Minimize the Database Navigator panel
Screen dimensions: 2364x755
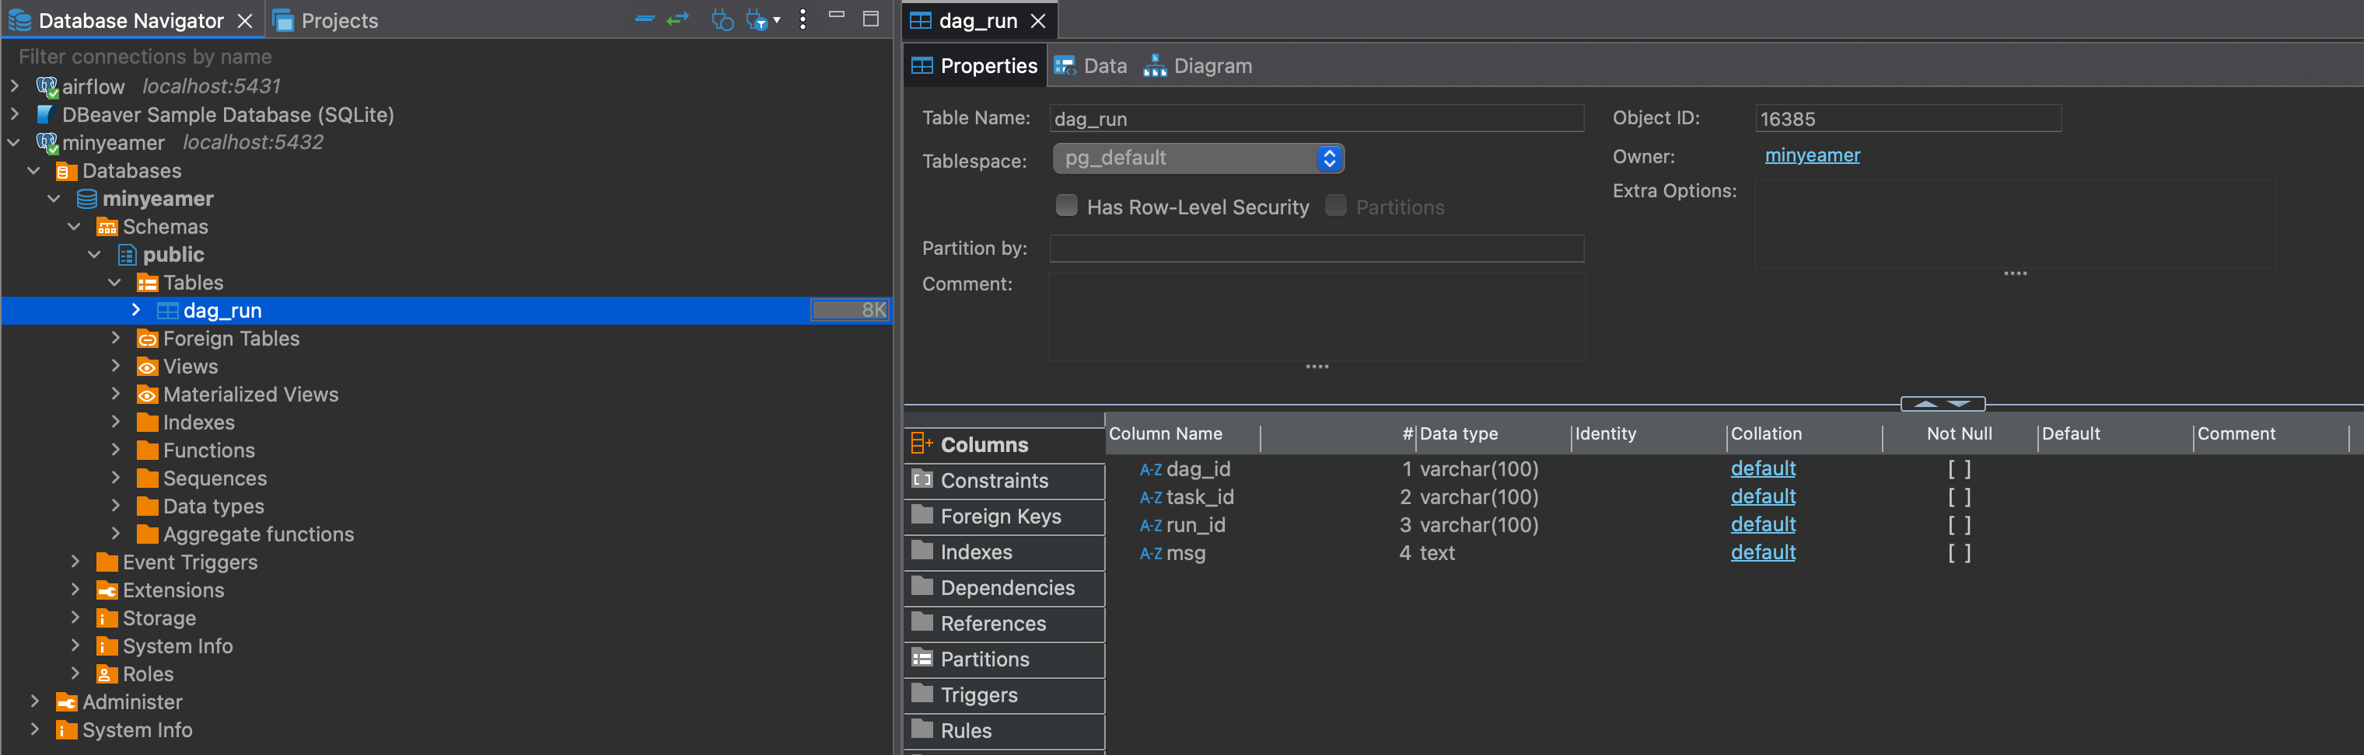coord(836,16)
